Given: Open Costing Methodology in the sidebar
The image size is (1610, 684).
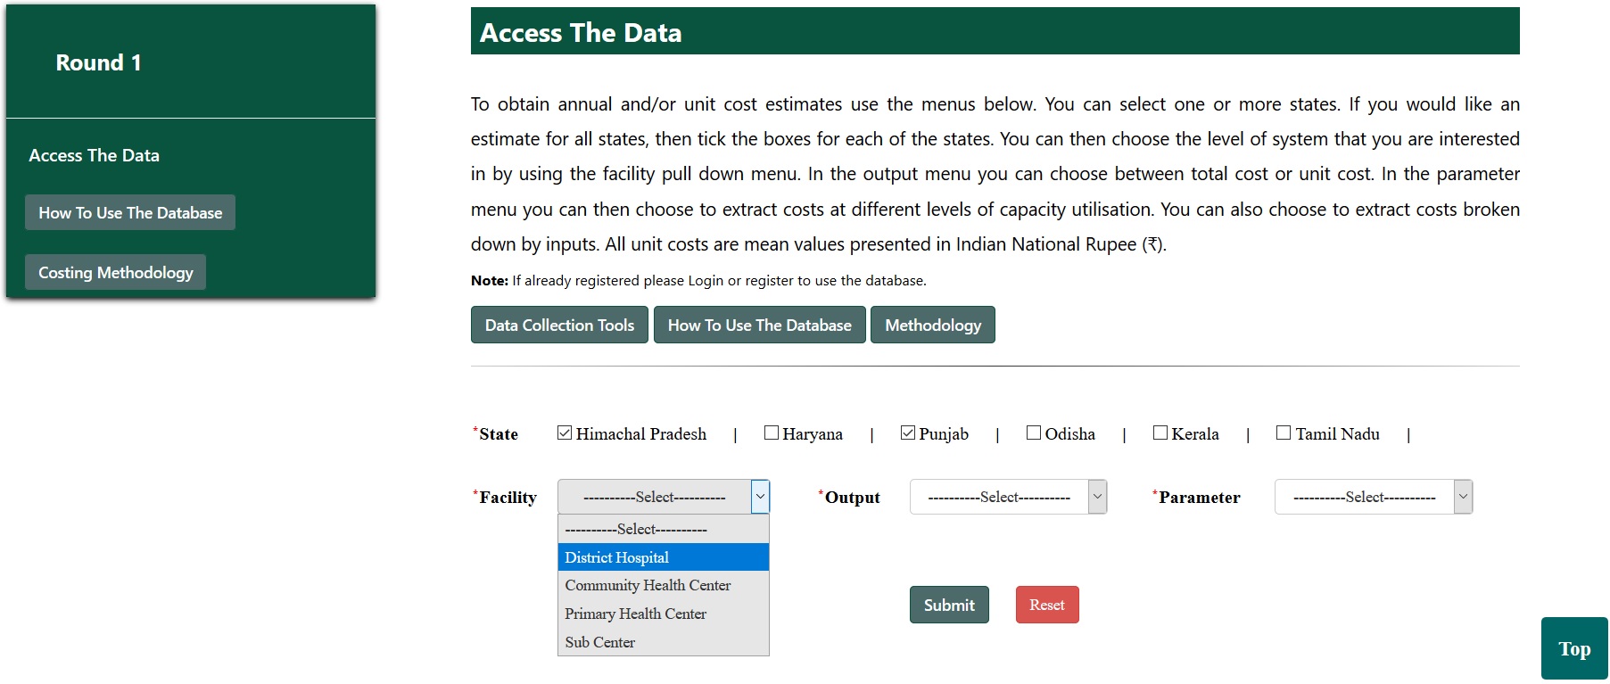Looking at the screenshot, I should point(115,273).
